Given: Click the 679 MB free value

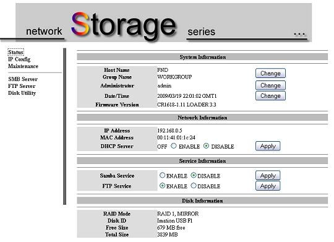Looking at the screenshot, I should point(171,228).
